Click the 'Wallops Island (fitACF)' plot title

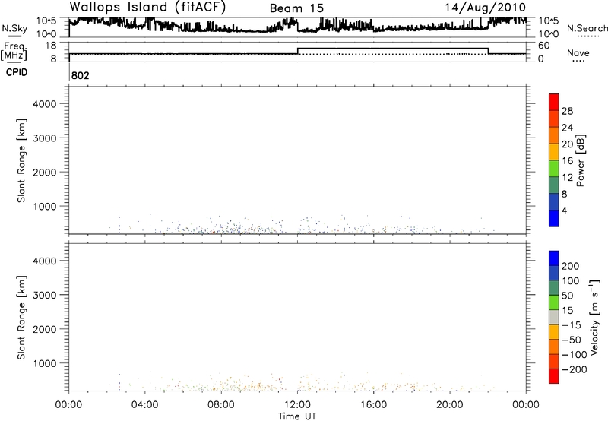[147, 8]
